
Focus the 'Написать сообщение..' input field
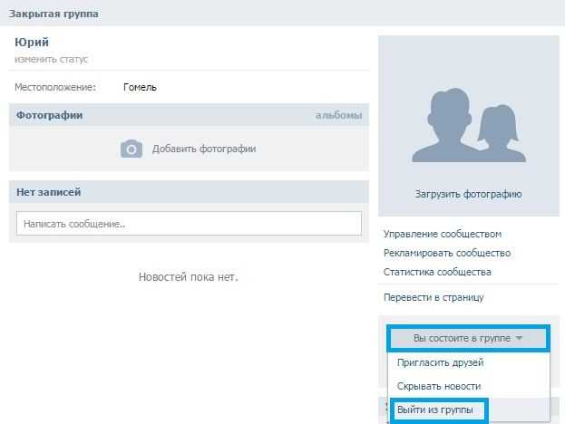coord(189,224)
